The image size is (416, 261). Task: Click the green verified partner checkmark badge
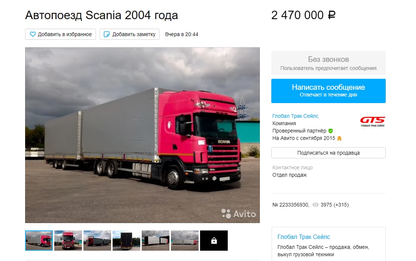(x=330, y=131)
